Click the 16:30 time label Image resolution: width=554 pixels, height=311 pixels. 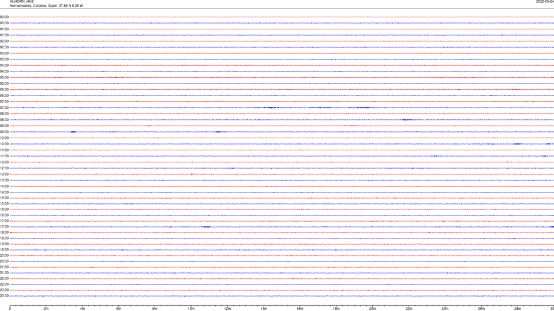tap(4, 215)
